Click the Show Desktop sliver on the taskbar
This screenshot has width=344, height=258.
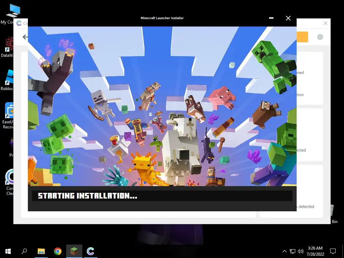[x=343, y=251]
